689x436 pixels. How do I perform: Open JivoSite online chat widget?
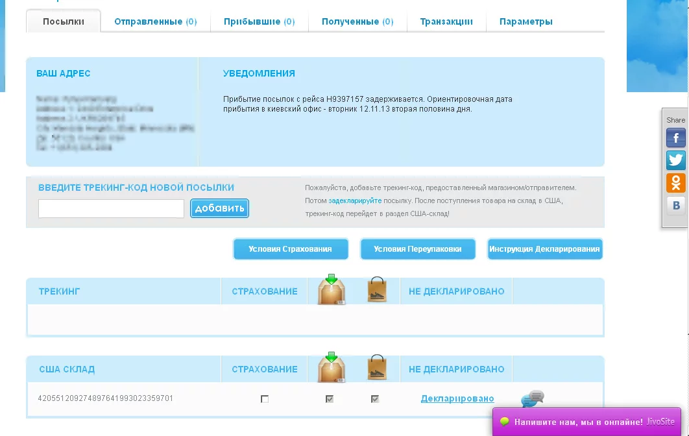[587, 422]
